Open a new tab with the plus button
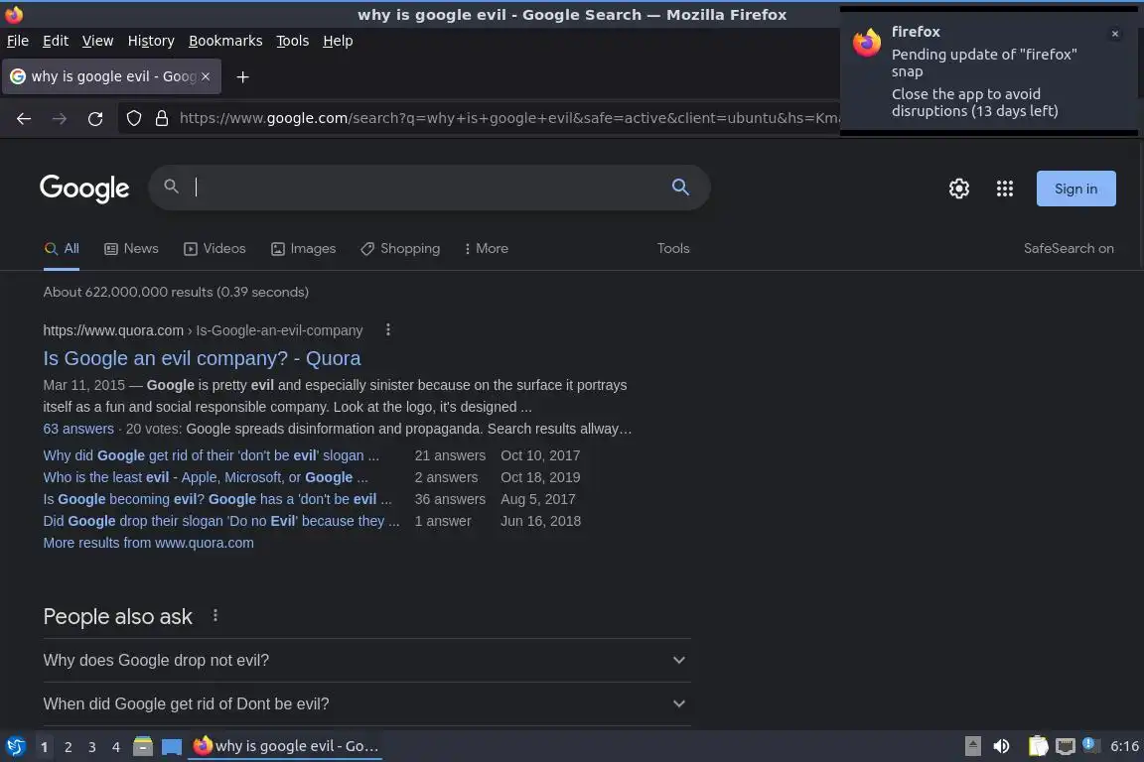1144x762 pixels. pos(243,76)
